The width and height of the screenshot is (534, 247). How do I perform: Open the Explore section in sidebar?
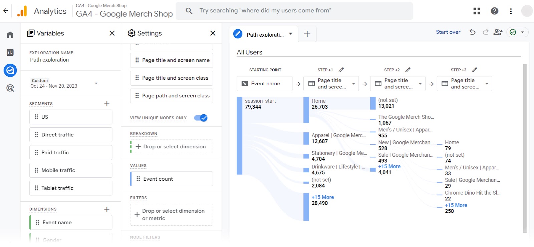[10, 70]
